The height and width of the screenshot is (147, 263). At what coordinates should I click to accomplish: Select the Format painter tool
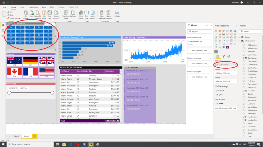(x=14, y=18)
